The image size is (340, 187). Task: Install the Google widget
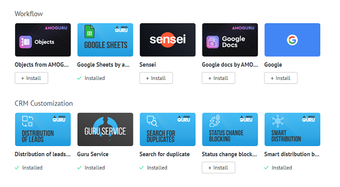click(281, 78)
